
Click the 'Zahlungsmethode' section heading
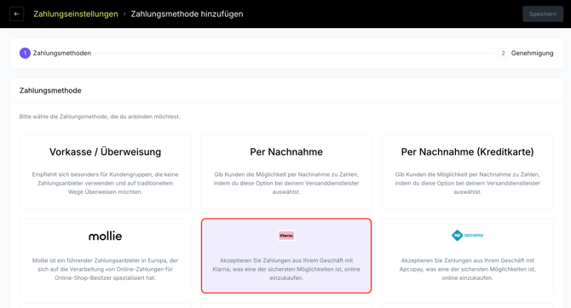coord(50,90)
